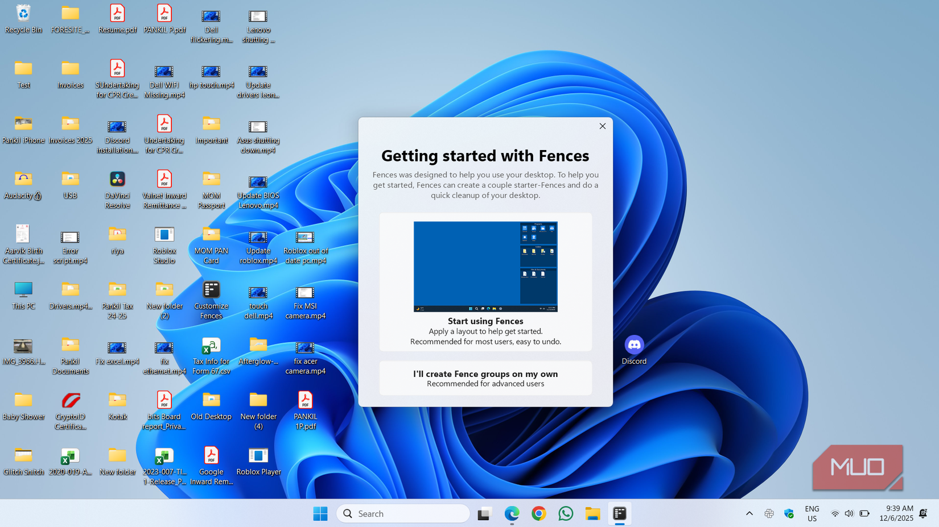Viewport: 939px width, 527px height.
Task: Choose the Start using Fences option
Action: coord(485,282)
